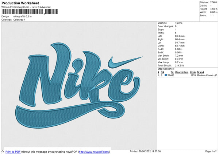Screen dimensions: 219x154
Task: Click the Min Stitch value 0.3 mm
Action: coord(179,59)
